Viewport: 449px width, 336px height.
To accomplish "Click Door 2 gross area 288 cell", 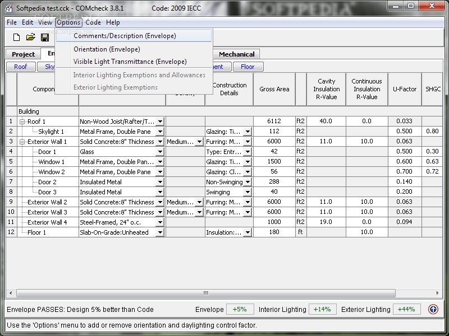I will tap(274, 181).
